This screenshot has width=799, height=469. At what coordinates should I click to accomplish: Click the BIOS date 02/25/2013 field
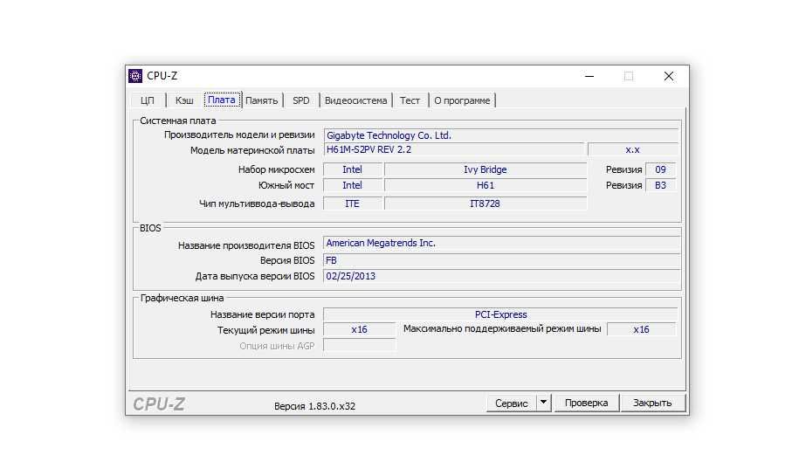500,276
